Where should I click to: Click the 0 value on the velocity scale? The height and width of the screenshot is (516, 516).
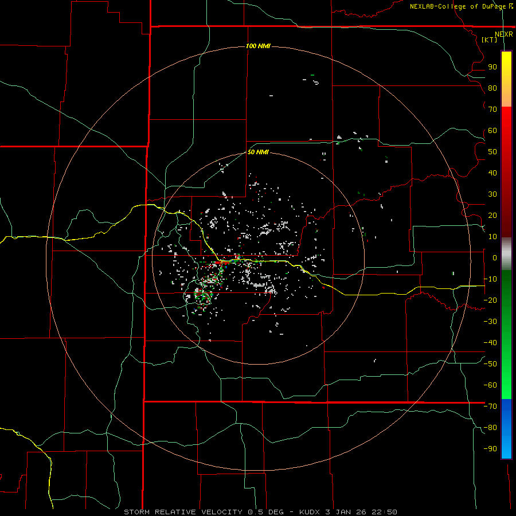tap(495, 257)
